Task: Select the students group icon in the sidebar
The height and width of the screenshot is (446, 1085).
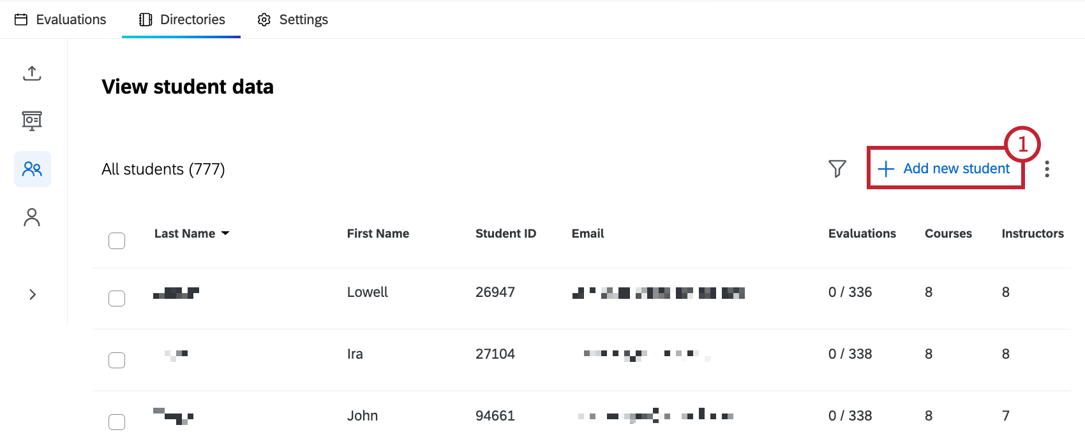Action: point(32,169)
